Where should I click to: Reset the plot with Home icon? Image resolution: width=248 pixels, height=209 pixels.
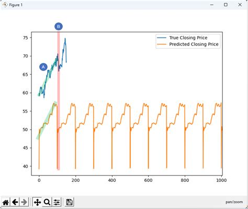coord(6,202)
